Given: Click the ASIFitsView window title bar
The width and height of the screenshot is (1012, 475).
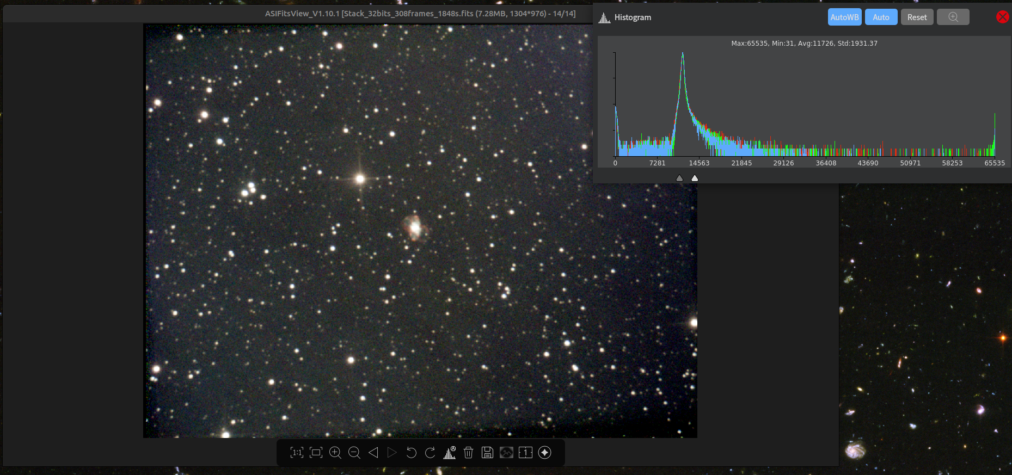Looking at the screenshot, I should pyautogui.click(x=420, y=14).
